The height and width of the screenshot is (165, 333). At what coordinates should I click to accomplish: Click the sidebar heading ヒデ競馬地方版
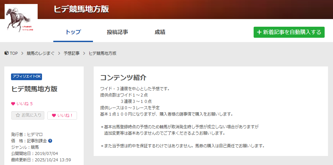coord(34,89)
